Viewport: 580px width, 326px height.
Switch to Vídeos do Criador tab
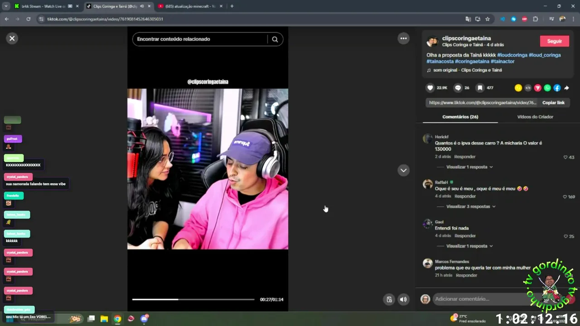[x=535, y=117]
